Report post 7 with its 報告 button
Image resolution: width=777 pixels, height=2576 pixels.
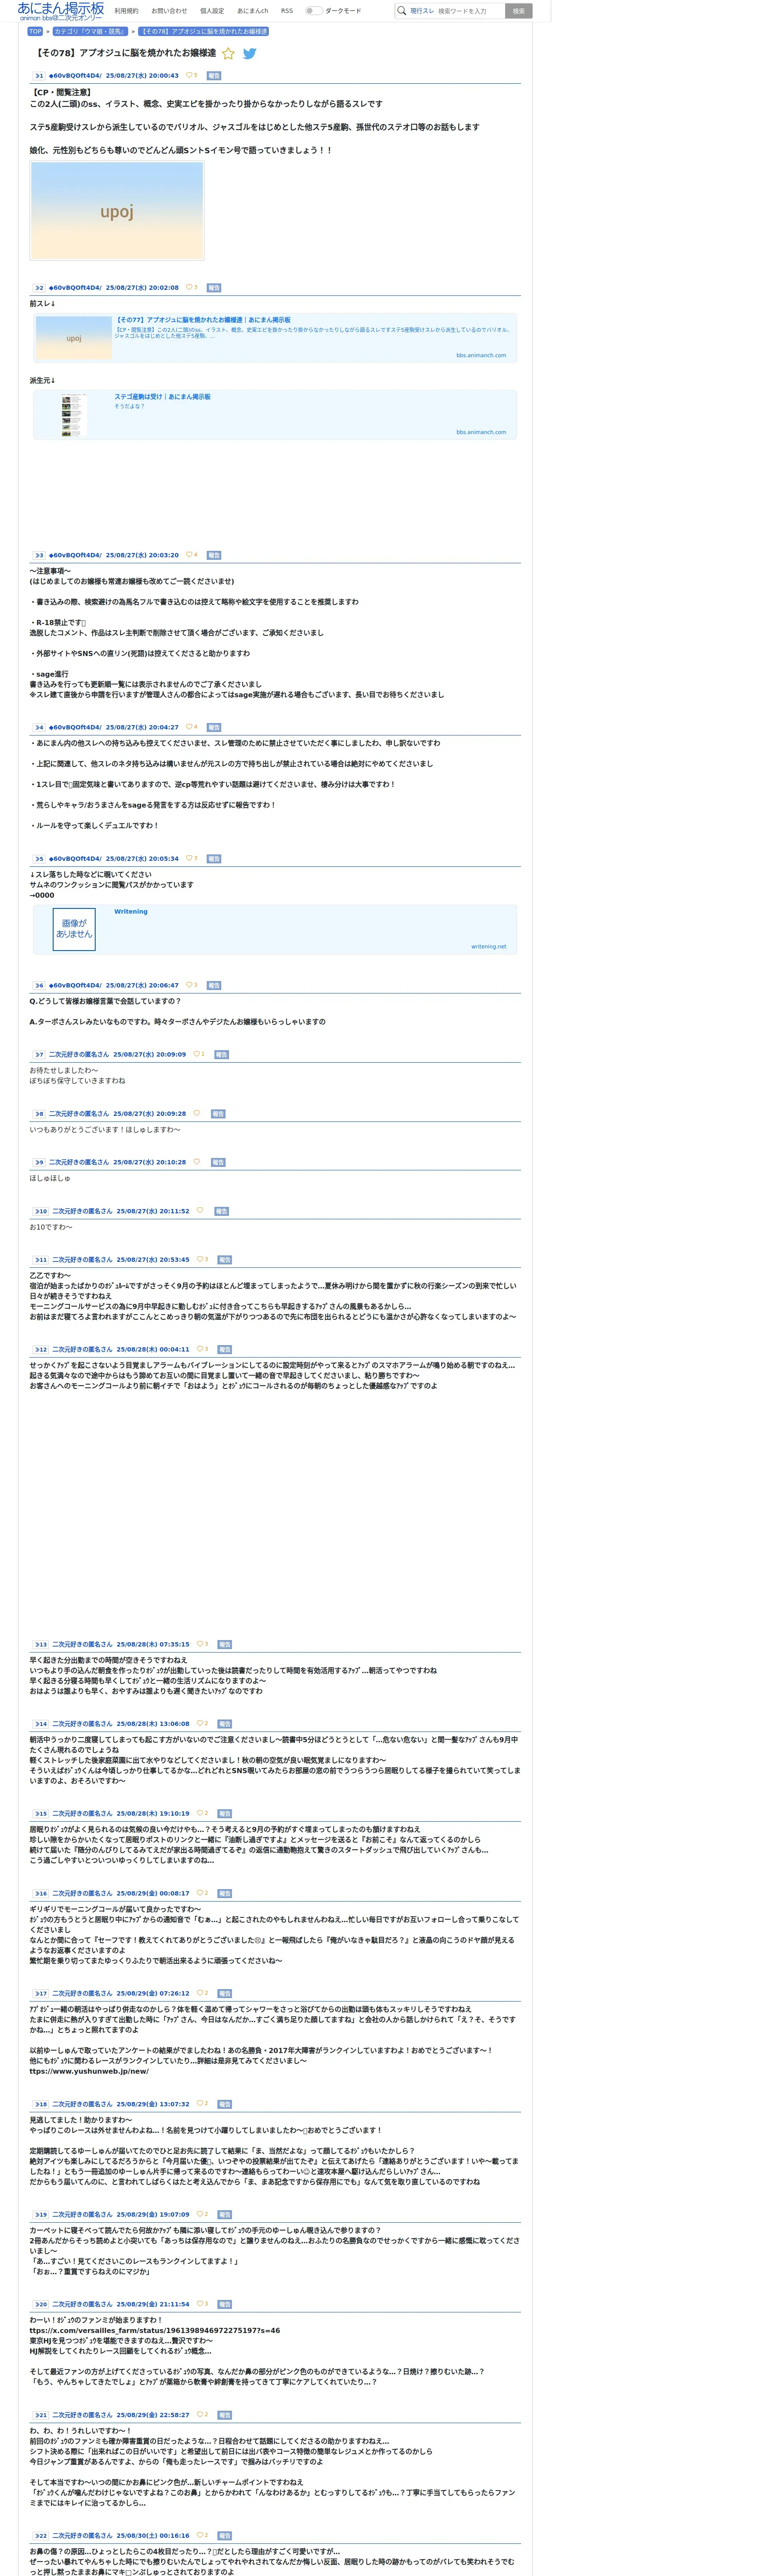(x=222, y=1054)
